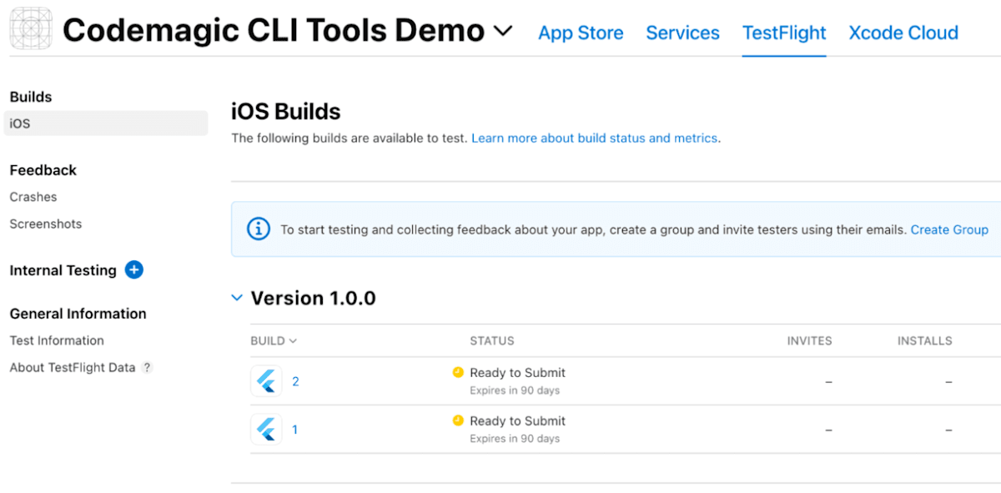Open build number 1
This screenshot has height=493, width=1001.
click(294, 430)
